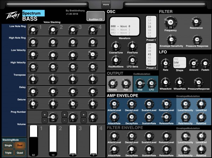Select Single stacking mode
Screen dimensions: 212x158
tap(8, 145)
